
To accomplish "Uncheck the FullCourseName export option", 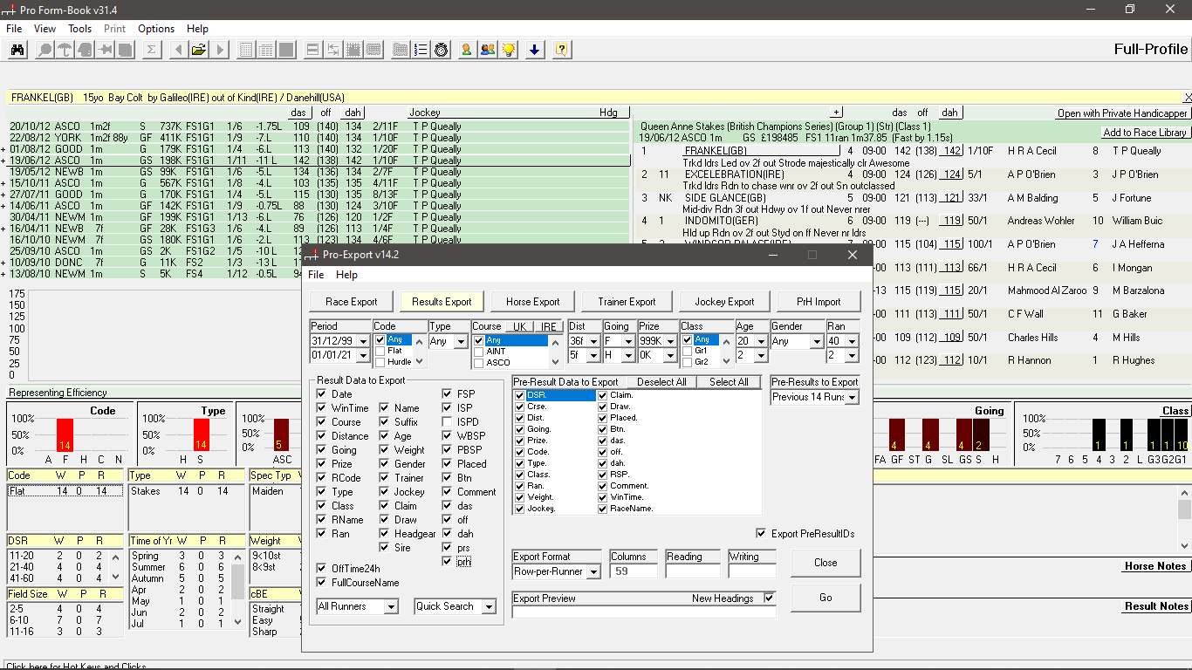I will 323,582.
